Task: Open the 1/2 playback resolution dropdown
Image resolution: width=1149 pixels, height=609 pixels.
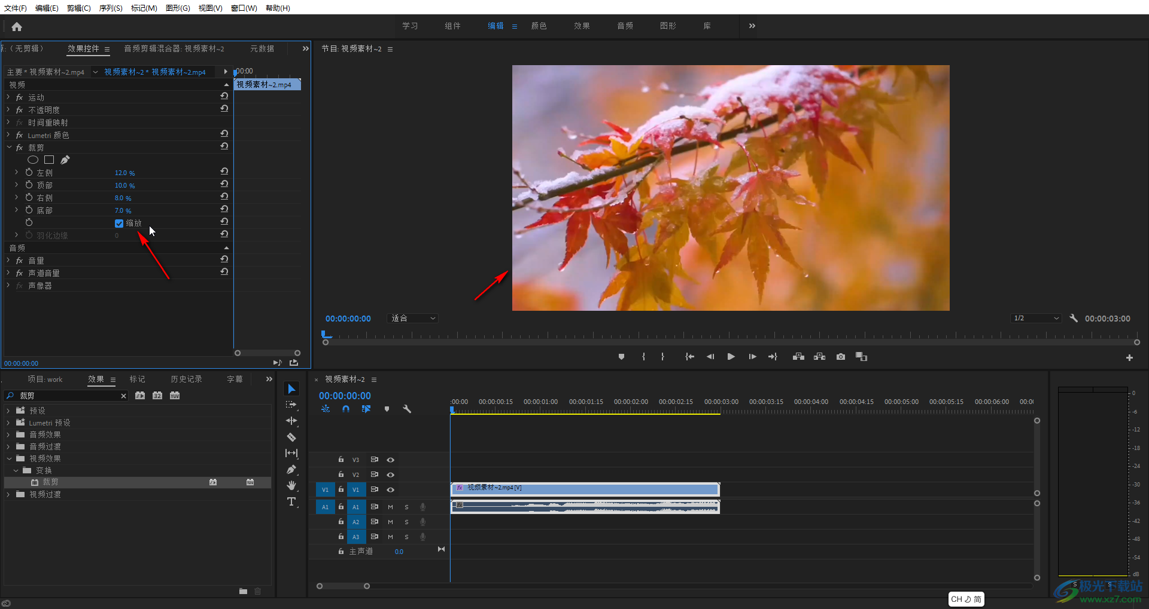Action: (1036, 318)
